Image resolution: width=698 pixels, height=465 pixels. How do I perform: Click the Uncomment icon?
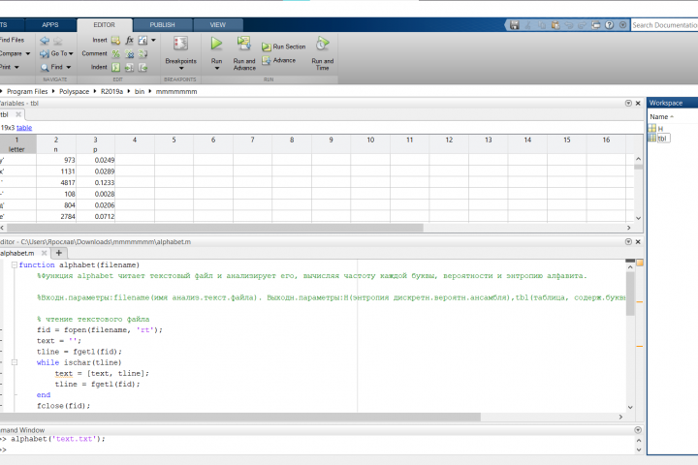[130, 54]
